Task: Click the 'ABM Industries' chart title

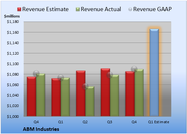Action: pyautogui.click(x=41, y=129)
